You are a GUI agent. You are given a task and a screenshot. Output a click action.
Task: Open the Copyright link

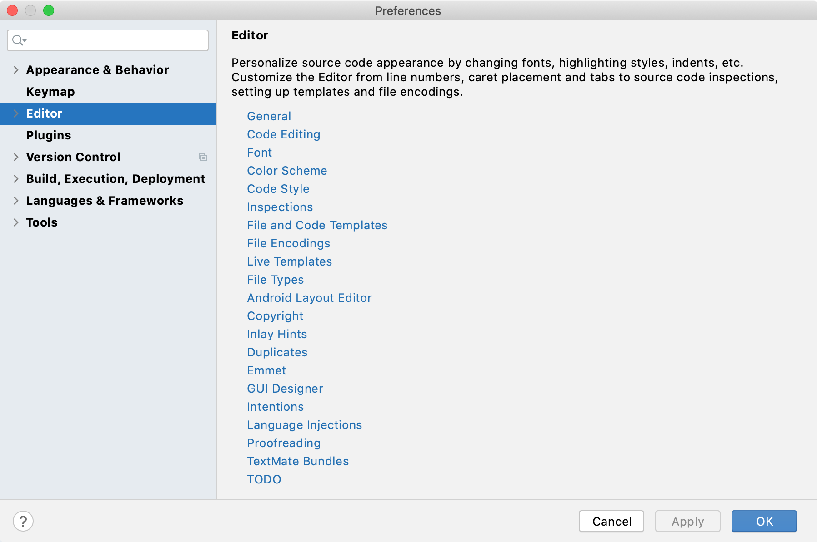tap(276, 316)
